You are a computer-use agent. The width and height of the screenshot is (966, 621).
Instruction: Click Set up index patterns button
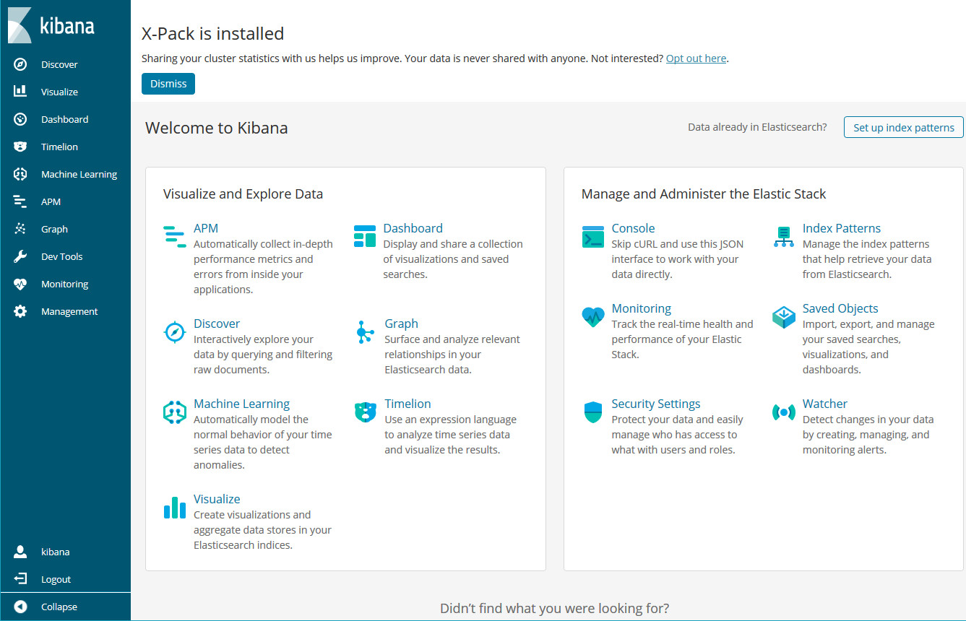(903, 127)
